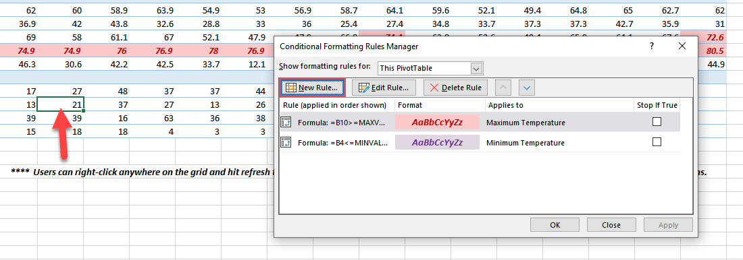Image resolution: width=743 pixels, height=260 pixels.
Task: Select the highlighted cell showing 78
Action: pyautogui.click(x=199, y=51)
